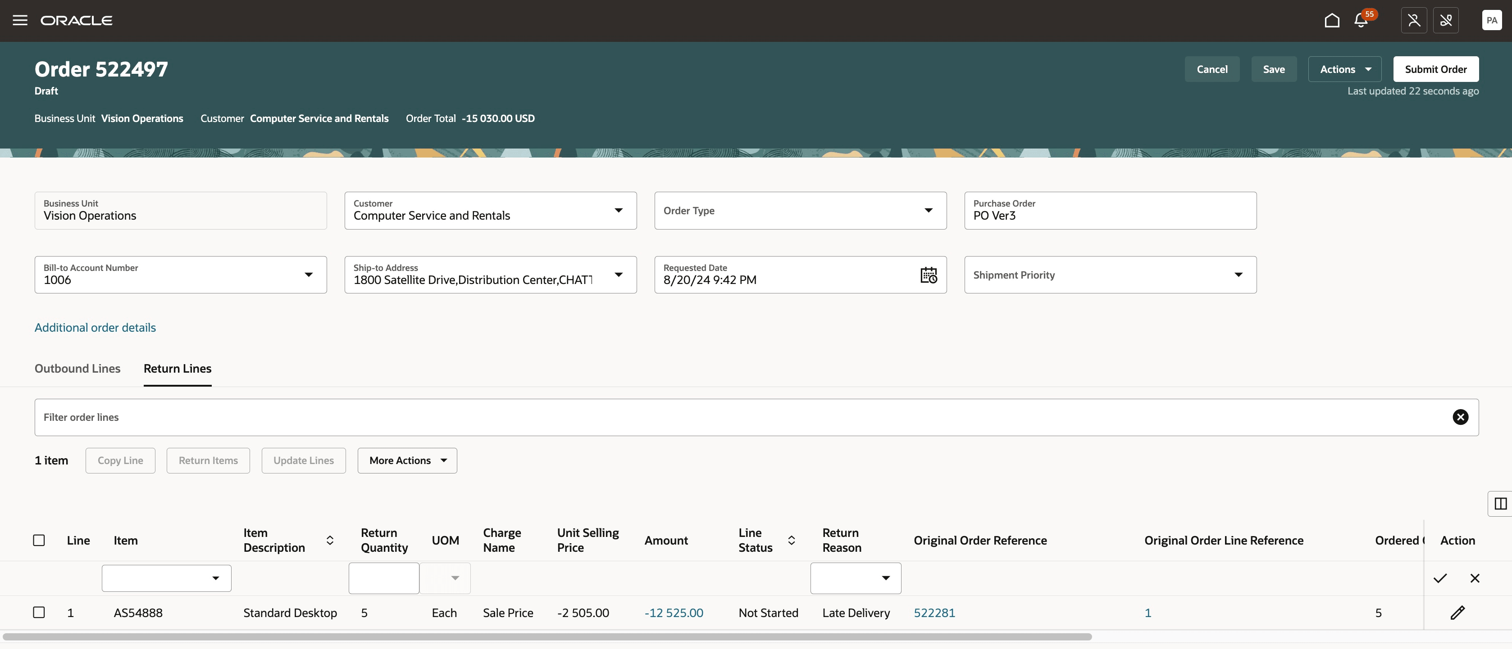Check the box for line 1
The image size is (1512, 649).
[x=39, y=613]
